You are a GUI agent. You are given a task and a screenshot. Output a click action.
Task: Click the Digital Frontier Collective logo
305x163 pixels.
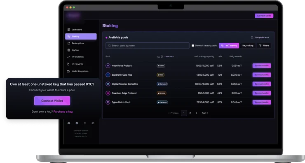click(108, 84)
